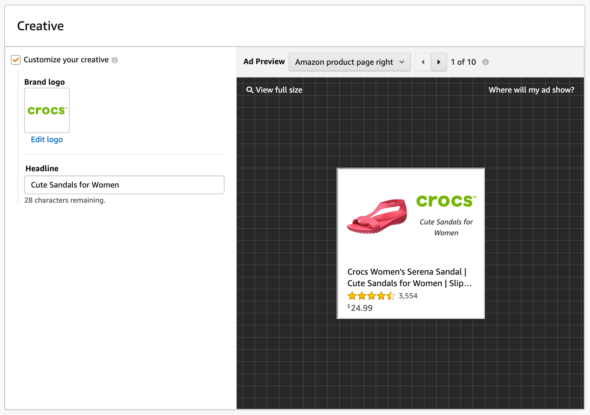Click the dropdown chevron in Ad Preview selector
Screen dimensions: 590x415
click(402, 62)
